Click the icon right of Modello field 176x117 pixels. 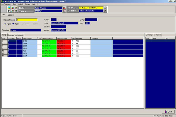(x=106, y=11)
